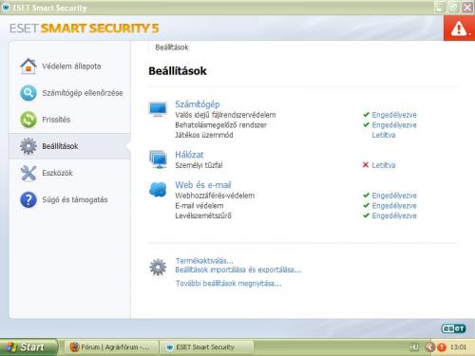This screenshot has width=475, height=356.
Task: Click the Webhozzáférés-védelem label
Action: click(x=215, y=196)
